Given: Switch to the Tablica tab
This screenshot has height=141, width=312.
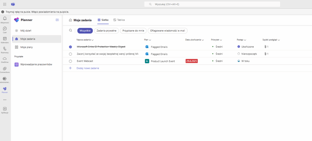Looking at the screenshot, I should tap(119, 20).
